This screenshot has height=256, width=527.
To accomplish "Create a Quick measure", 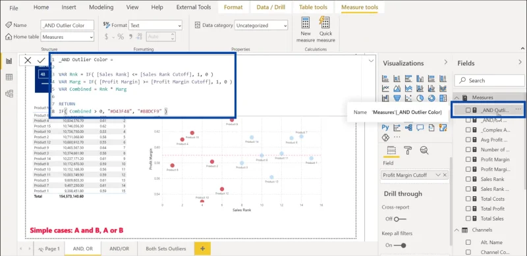I will point(325,29).
